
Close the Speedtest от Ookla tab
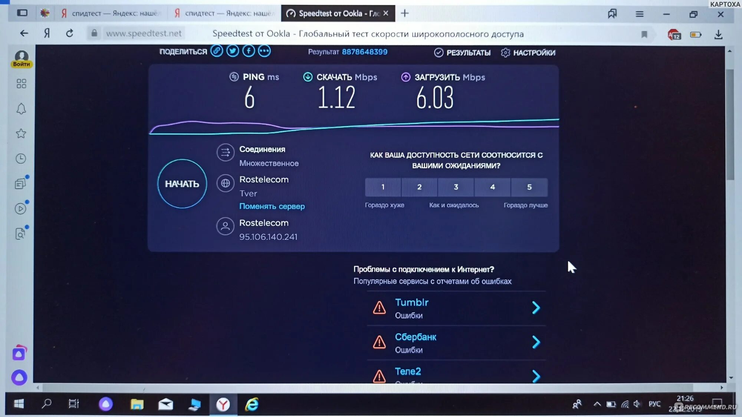[x=386, y=13]
